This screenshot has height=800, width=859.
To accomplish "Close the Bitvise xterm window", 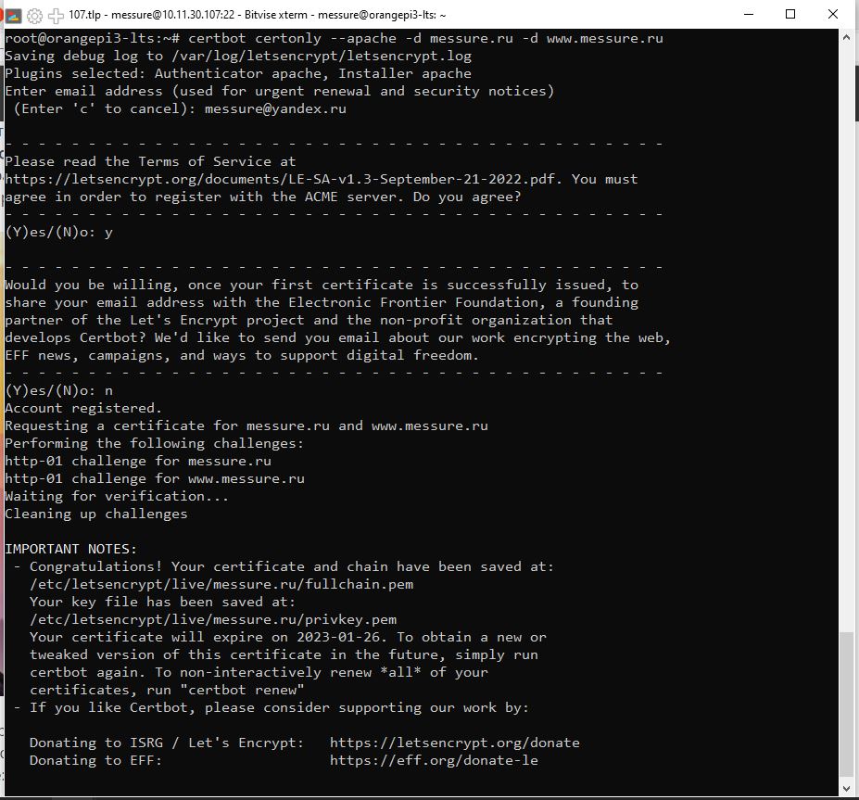I will tap(833, 14).
